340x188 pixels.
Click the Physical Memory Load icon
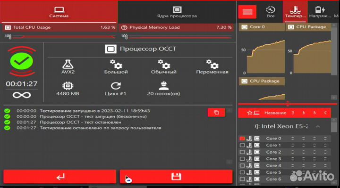[x=124, y=27]
